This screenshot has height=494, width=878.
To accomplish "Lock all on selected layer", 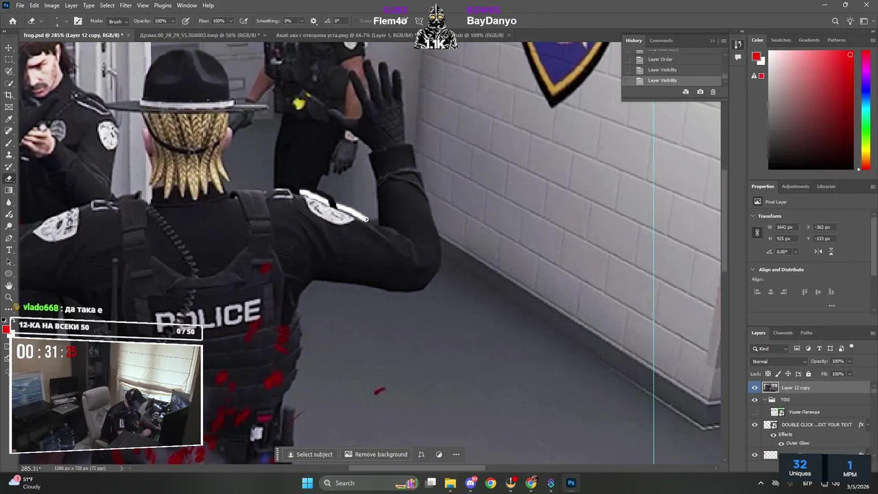I will pyautogui.click(x=808, y=374).
